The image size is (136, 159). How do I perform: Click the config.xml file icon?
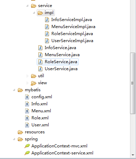pyautogui.click(x=27, y=97)
